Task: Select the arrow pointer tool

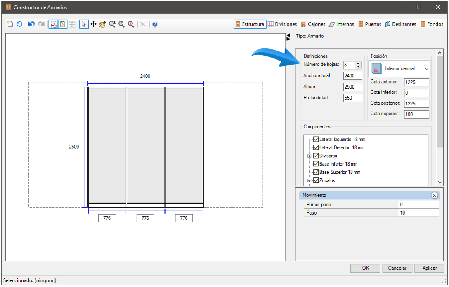Action: click(84, 24)
